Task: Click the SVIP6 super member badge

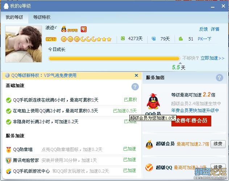Action: [69, 29]
